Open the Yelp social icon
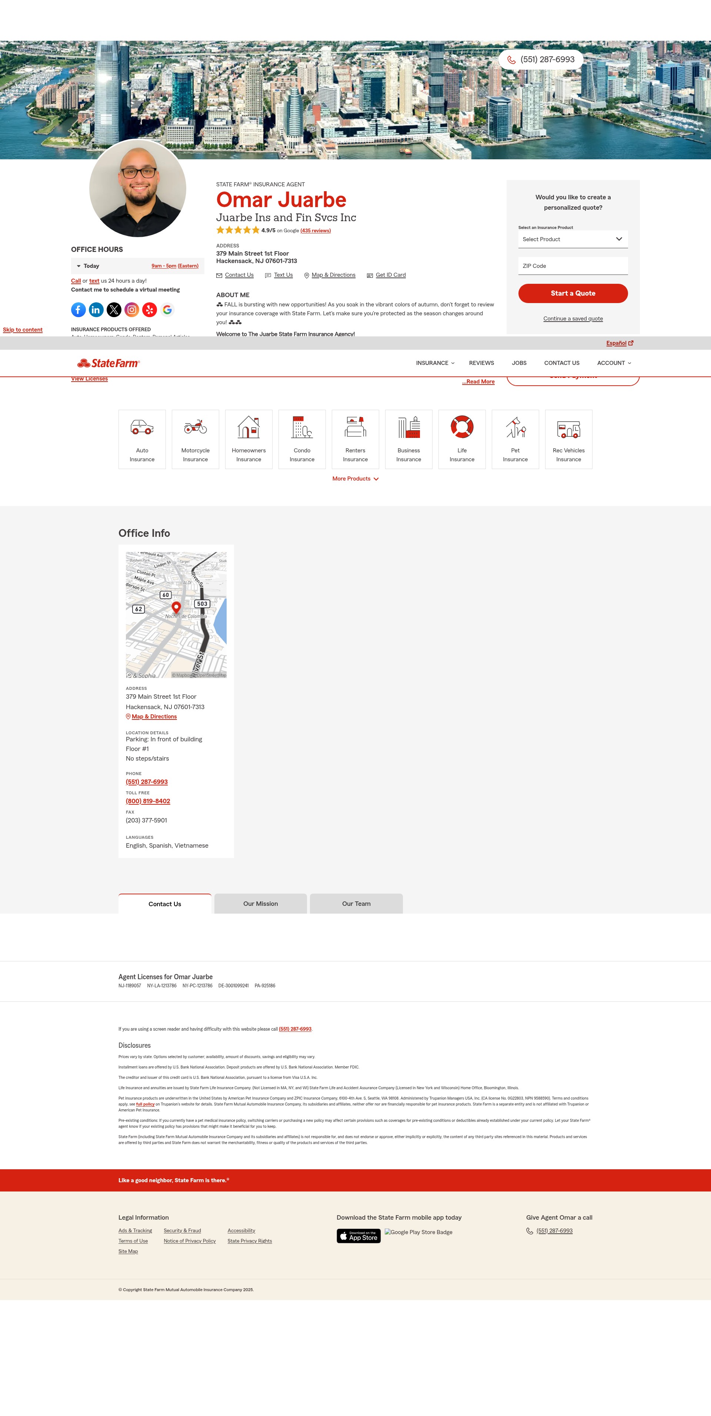 tap(150, 310)
